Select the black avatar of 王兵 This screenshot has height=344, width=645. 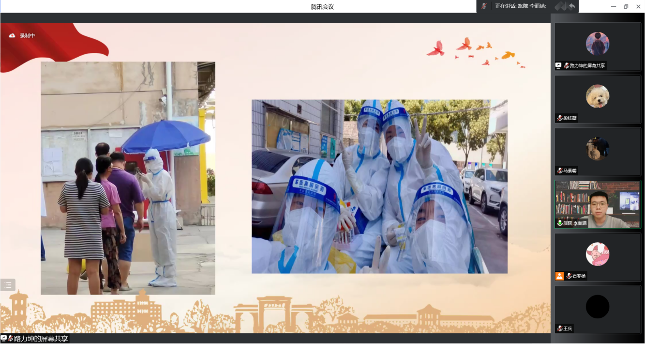pyautogui.click(x=597, y=306)
